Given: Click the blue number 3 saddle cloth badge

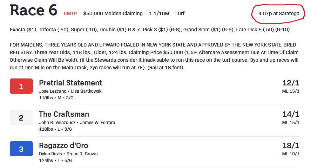Looking at the screenshot, I should pos(21,149).
